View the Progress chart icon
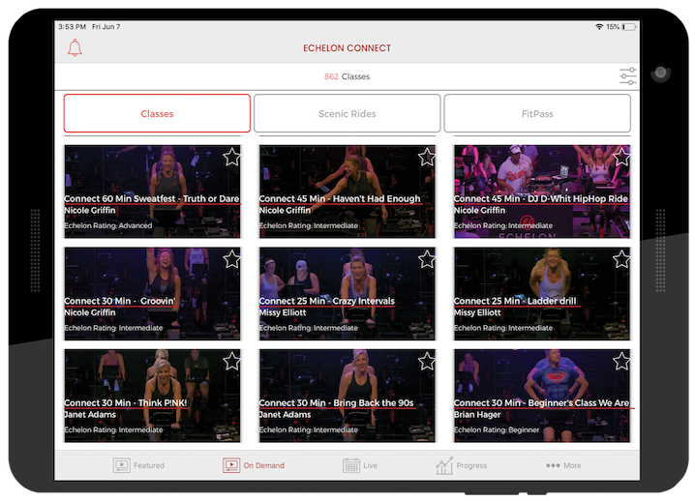 [444, 465]
